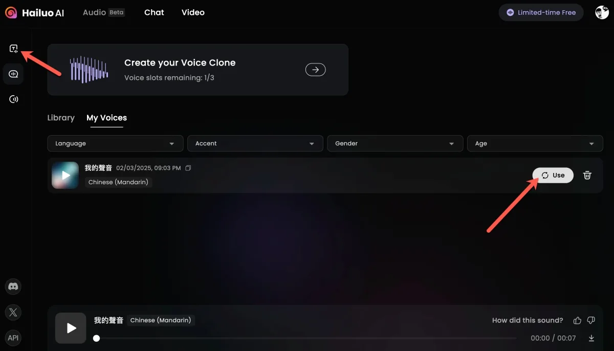
Task: Give thumbs up feedback on the sound
Action: pyautogui.click(x=577, y=320)
